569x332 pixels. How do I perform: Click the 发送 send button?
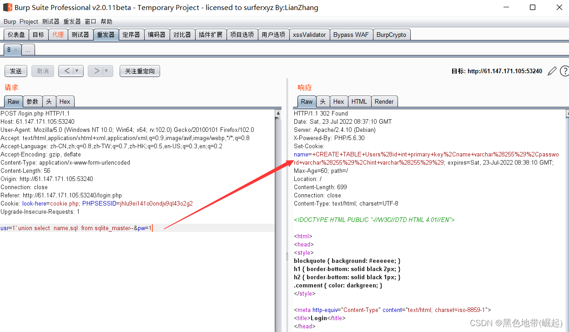point(16,71)
